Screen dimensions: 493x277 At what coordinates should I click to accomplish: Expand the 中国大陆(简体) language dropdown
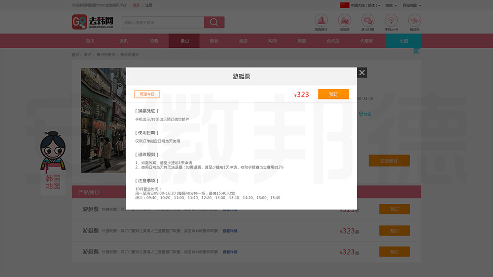click(x=360, y=5)
